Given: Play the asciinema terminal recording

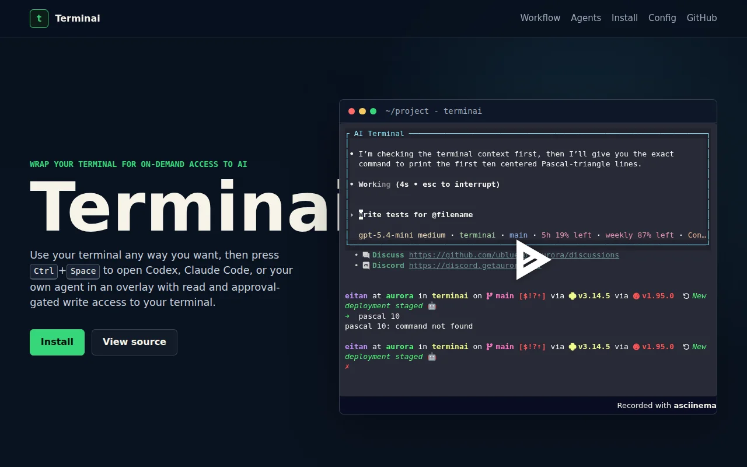Looking at the screenshot, I should 532,260.
